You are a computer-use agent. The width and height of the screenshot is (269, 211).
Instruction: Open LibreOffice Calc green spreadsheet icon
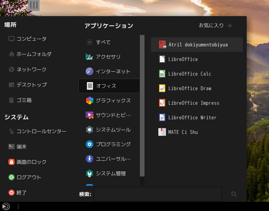point(162,74)
